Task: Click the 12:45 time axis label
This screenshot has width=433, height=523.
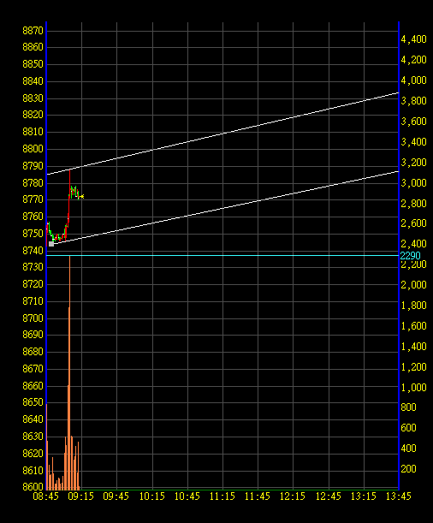Action: 329,496
